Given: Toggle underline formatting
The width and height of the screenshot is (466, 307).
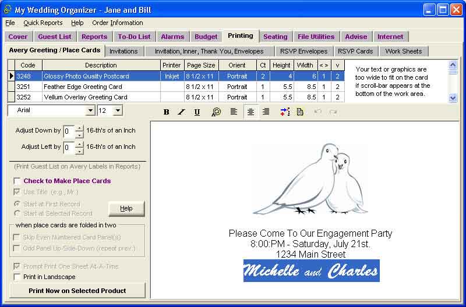Looking at the screenshot, I should (197, 112).
